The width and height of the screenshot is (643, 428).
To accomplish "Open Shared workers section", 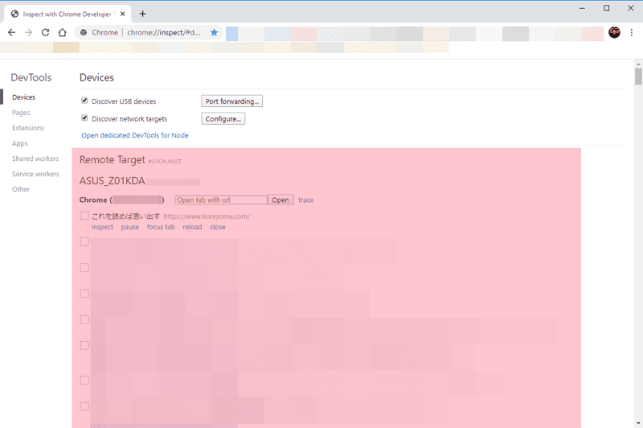I will tap(35, 158).
